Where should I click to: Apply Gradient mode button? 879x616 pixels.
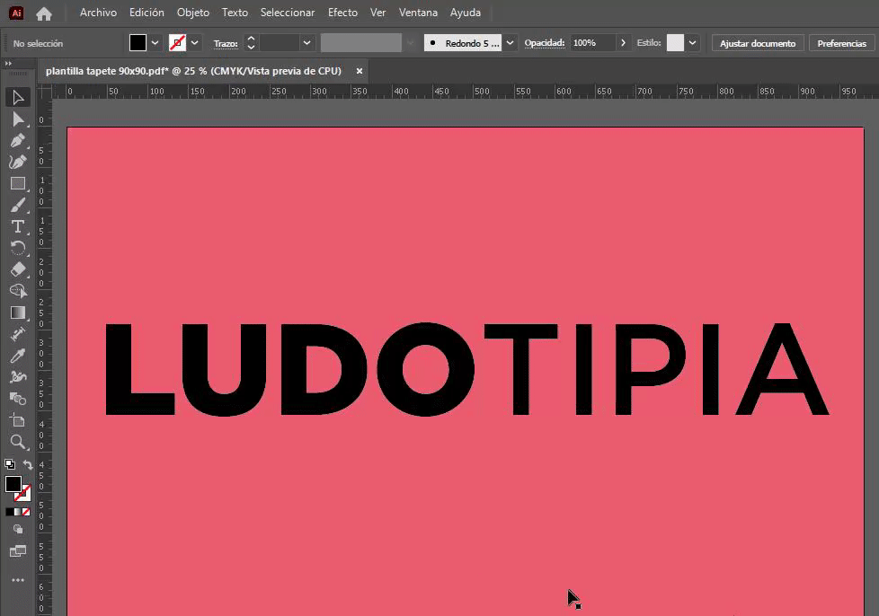(x=18, y=512)
